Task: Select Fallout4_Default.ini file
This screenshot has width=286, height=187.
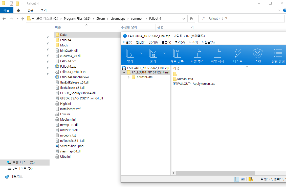Action: click(x=73, y=72)
